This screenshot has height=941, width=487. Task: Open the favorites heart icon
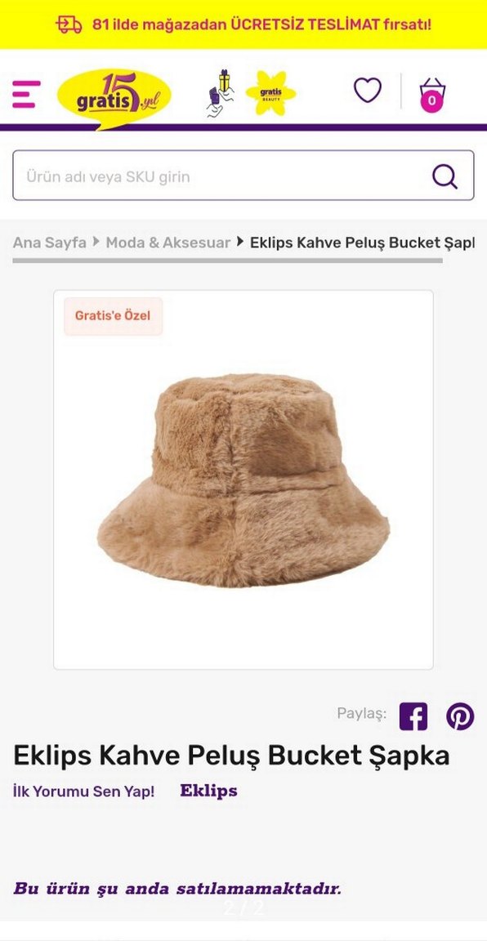coord(368,91)
